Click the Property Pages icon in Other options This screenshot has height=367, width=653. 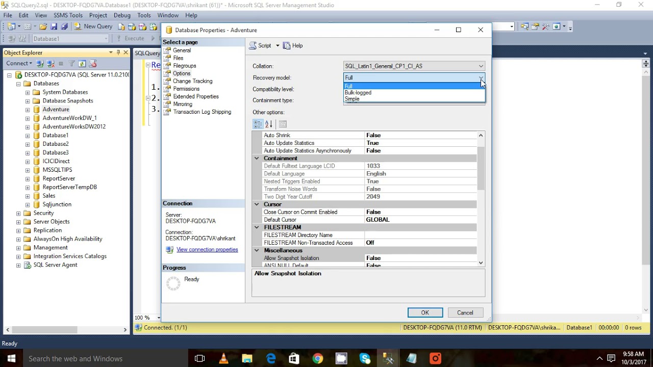click(283, 124)
